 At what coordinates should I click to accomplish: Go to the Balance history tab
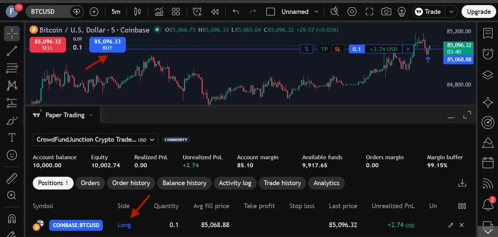184,183
